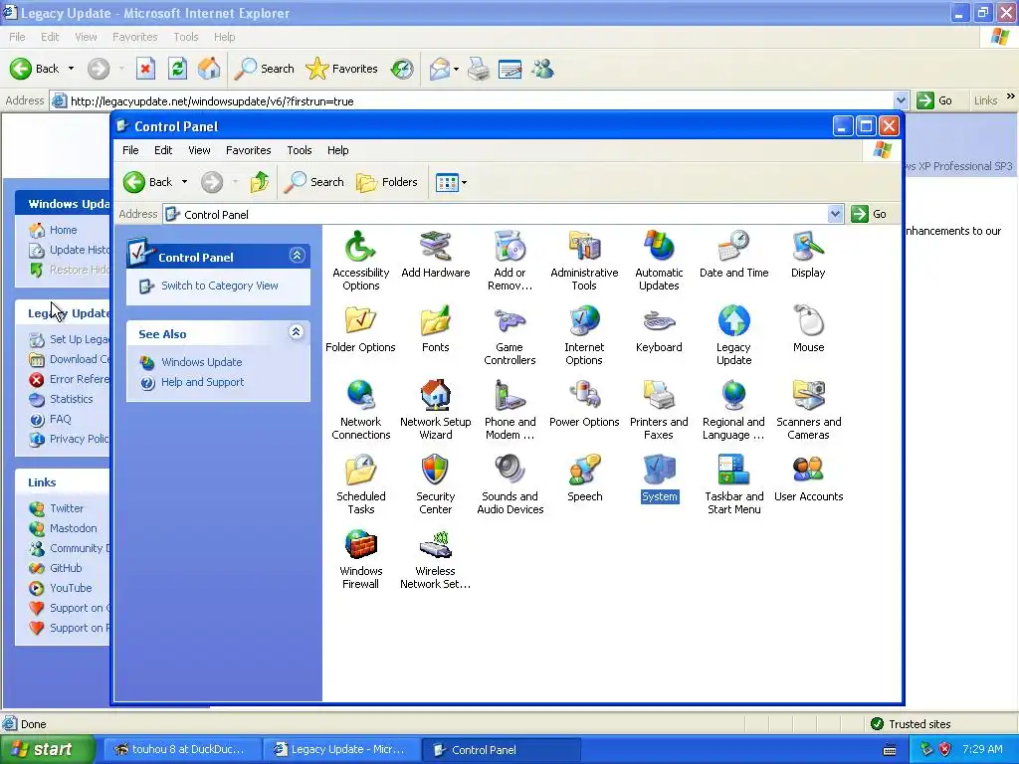Open Network Connections icon

point(360,411)
